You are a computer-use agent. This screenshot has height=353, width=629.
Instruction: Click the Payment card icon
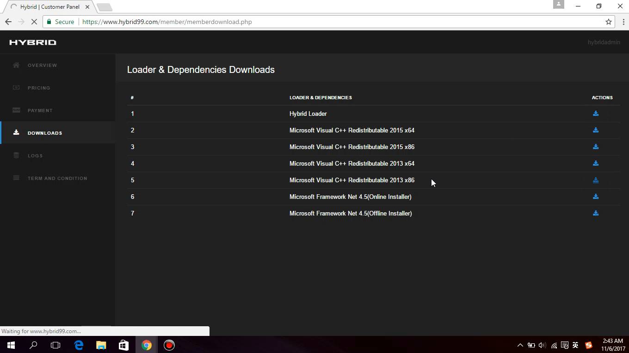click(16, 110)
